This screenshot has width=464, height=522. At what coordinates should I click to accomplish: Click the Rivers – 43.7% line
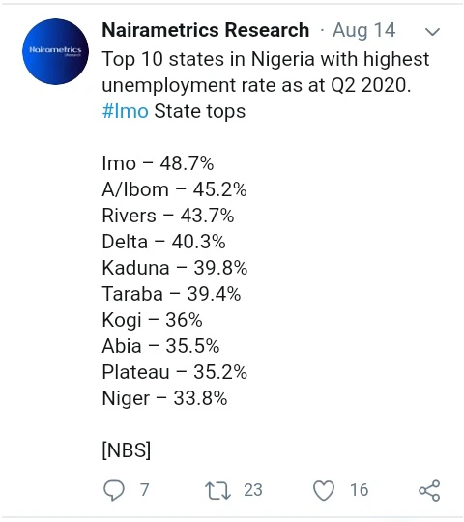click(168, 216)
